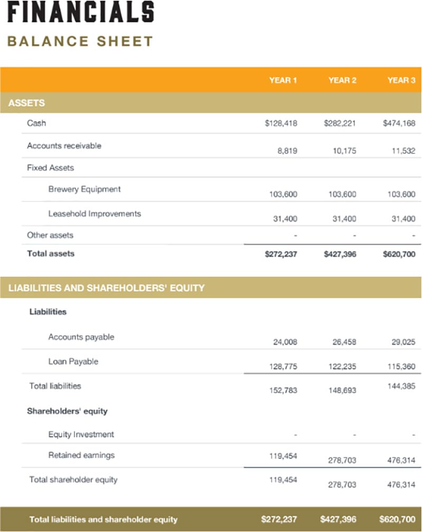Select Total assets Year 3 $620,700
Viewport: 422px width, 532px height.
pyautogui.click(x=399, y=254)
